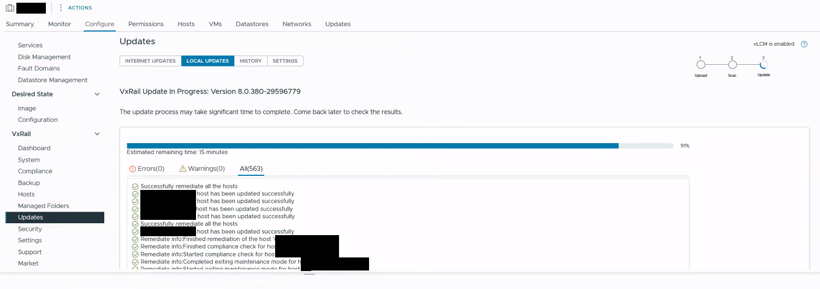
Task: Open Disk Management in the sidebar
Action: click(44, 57)
